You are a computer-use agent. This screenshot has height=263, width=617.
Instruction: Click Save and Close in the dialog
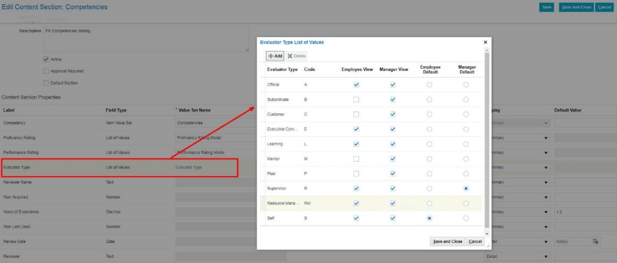(447, 241)
